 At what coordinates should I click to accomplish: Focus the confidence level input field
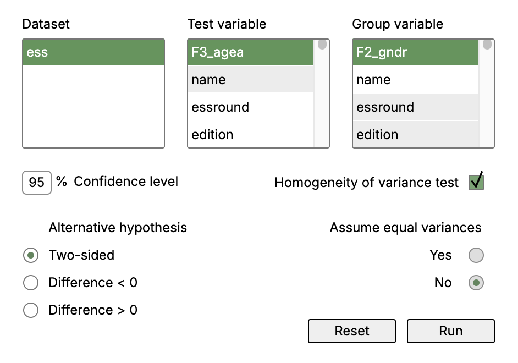[x=37, y=183]
